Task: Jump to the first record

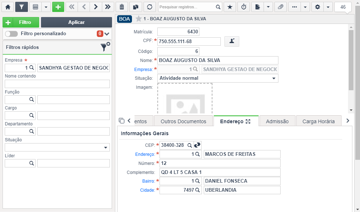Action: [72, 7]
